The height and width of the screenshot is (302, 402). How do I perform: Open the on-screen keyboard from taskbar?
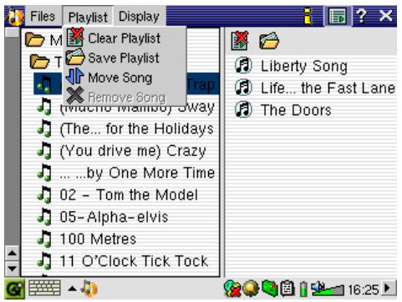pyautogui.click(x=44, y=288)
